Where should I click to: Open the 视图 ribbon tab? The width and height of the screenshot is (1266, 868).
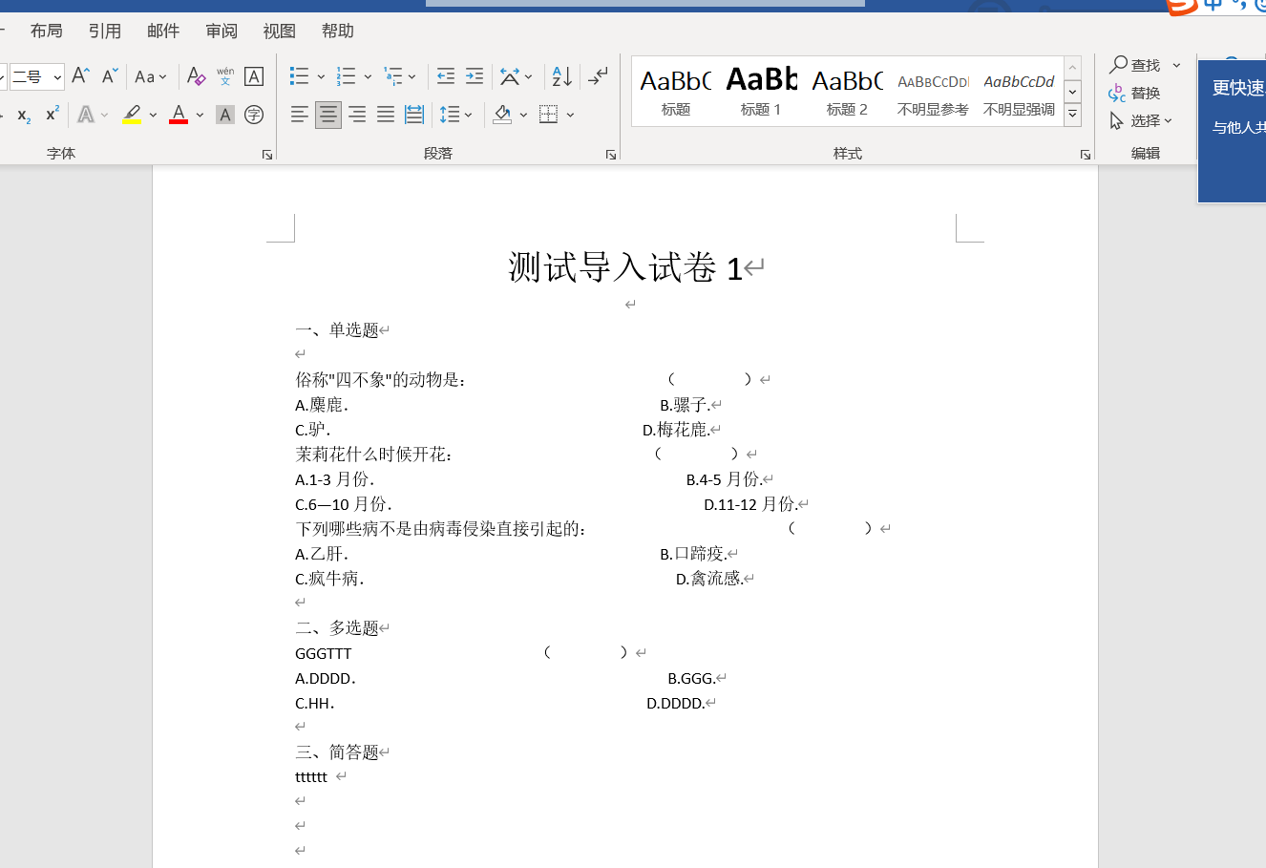coord(280,31)
